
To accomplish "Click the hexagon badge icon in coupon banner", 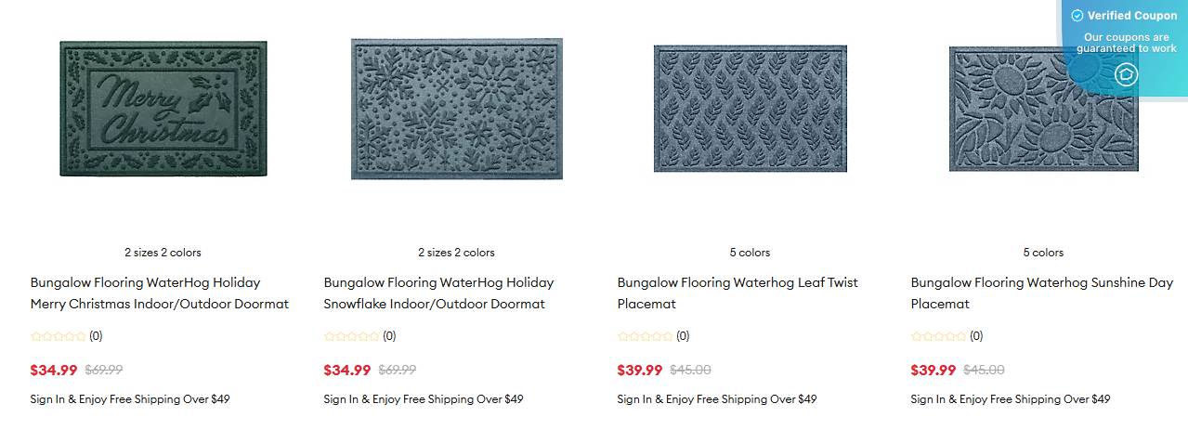I will click(x=1126, y=74).
